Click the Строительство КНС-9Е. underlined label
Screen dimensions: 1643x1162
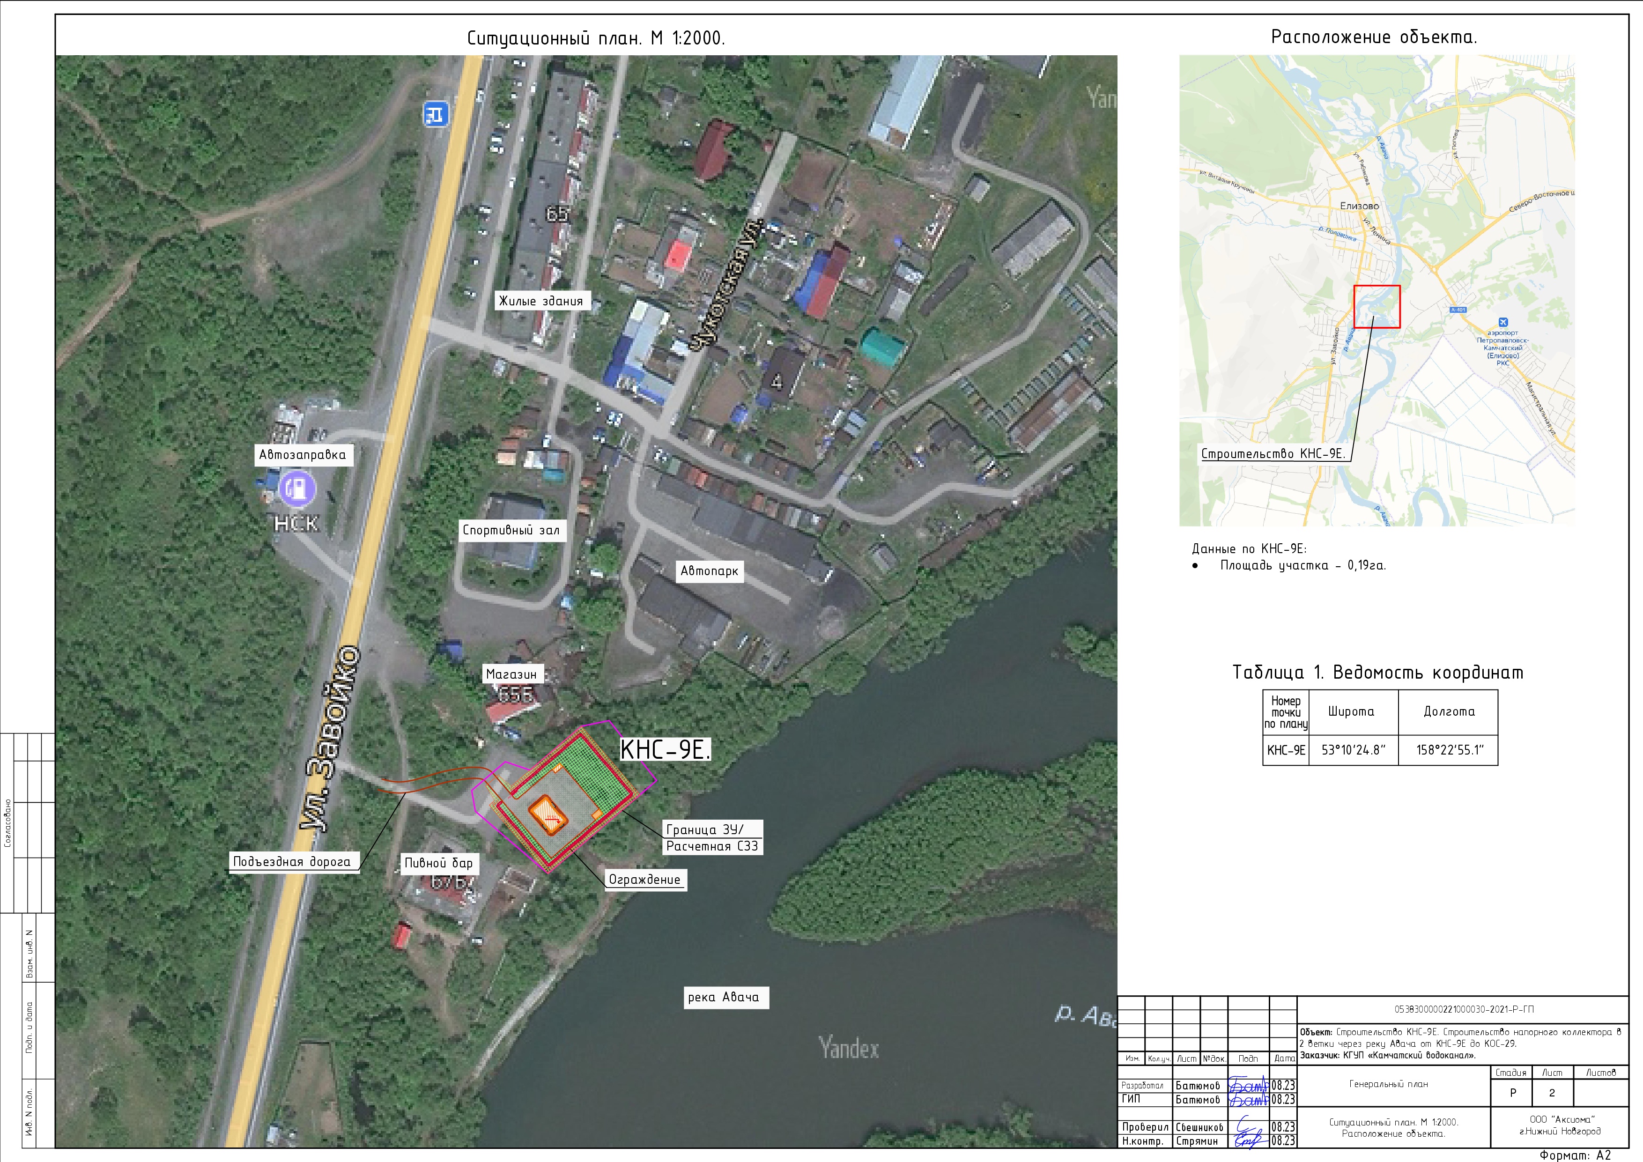1273,454
